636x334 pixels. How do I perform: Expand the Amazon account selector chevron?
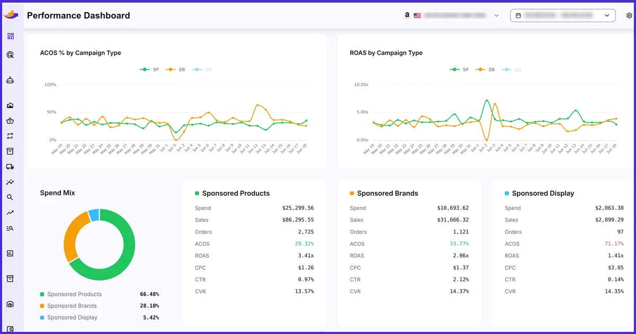coord(497,15)
